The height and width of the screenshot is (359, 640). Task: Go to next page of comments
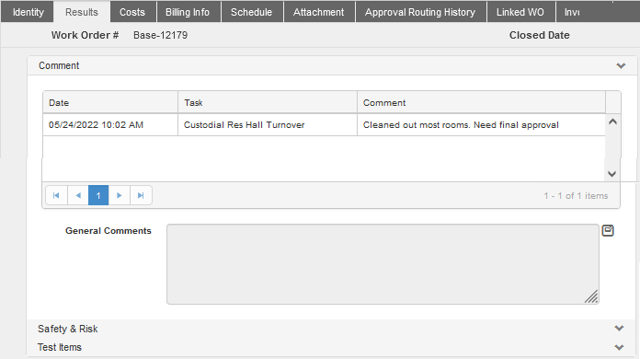(120, 195)
